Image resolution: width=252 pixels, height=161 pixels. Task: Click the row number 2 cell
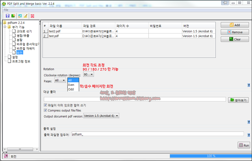click(x=45, y=36)
